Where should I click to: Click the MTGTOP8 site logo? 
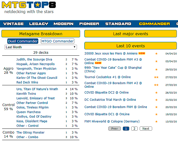(29, 5)
